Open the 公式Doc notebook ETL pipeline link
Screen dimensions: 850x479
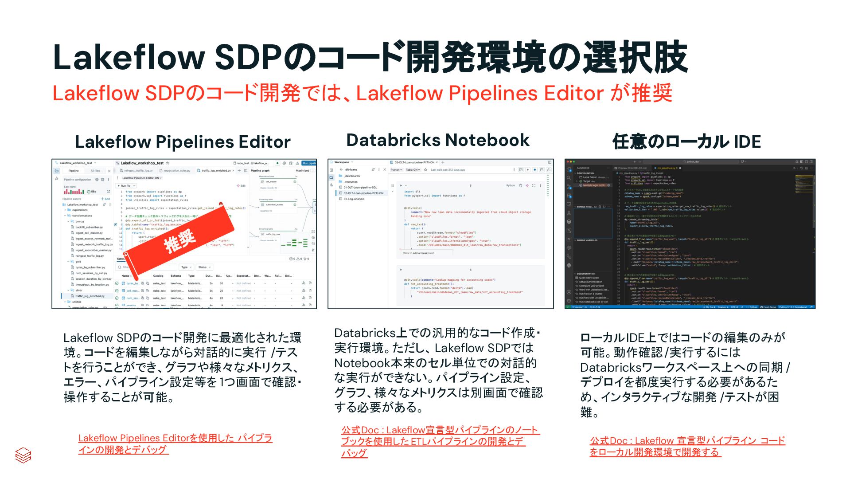(x=440, y=441)
